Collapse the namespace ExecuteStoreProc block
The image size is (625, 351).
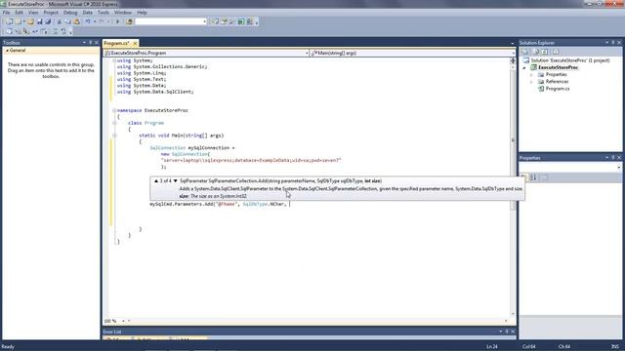(114, 110)
